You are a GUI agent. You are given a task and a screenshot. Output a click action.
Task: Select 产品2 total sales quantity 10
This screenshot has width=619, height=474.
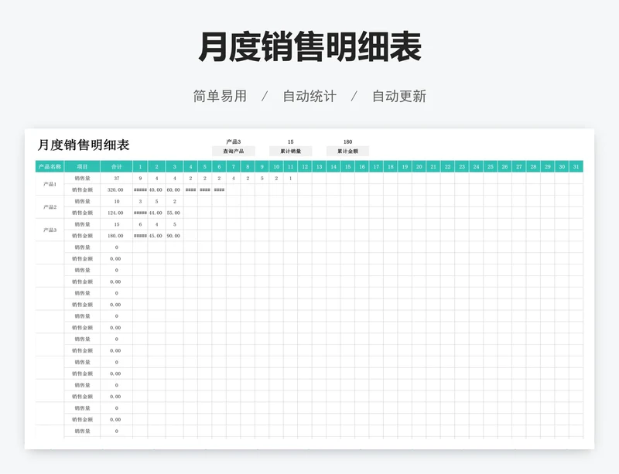[x=117, y=201]
